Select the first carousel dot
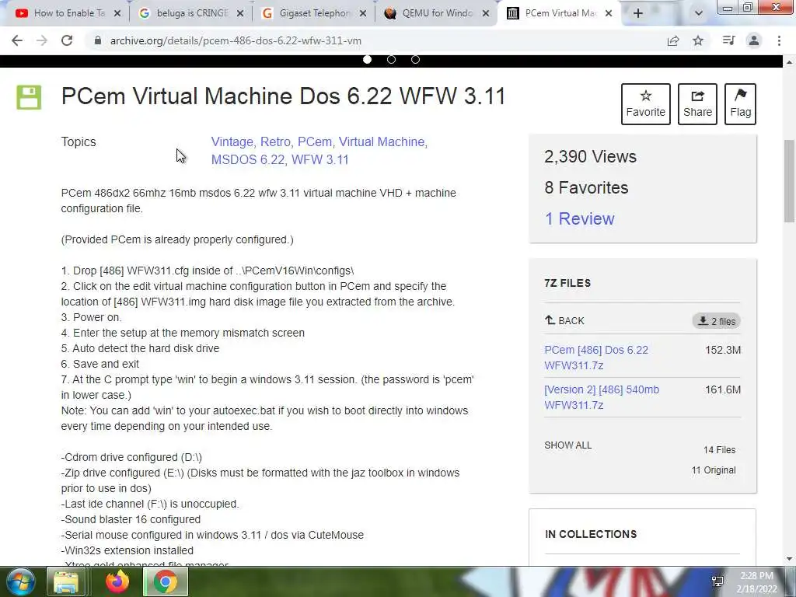 [367, 60]
